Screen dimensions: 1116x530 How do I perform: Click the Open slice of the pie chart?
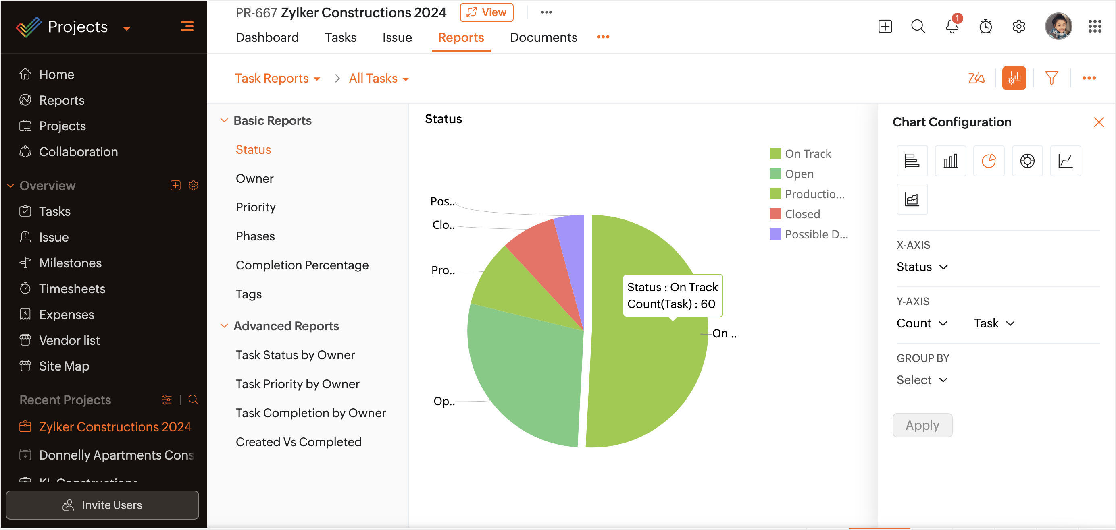point(529,377)
